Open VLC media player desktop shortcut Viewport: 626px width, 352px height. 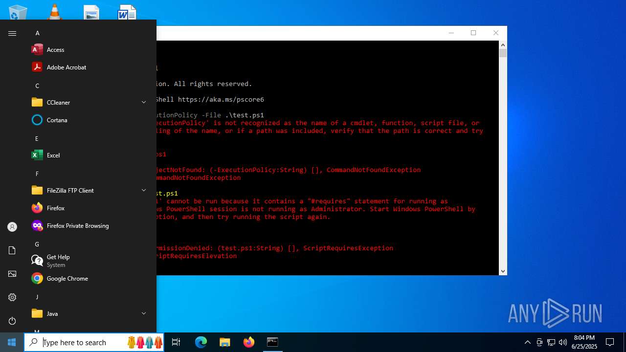click(x=54, y=12)
